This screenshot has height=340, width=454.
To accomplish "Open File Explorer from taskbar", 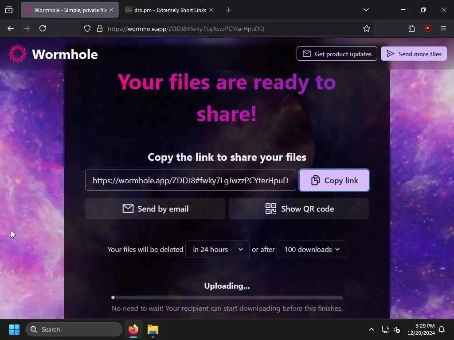I will pyautogui.click(x=153, y=329).
